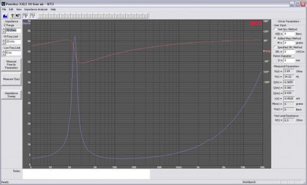Viewport: 307px width, 185px height.
Task: Open the View menu
Action: pyautogui.click(x=18, y=9)
